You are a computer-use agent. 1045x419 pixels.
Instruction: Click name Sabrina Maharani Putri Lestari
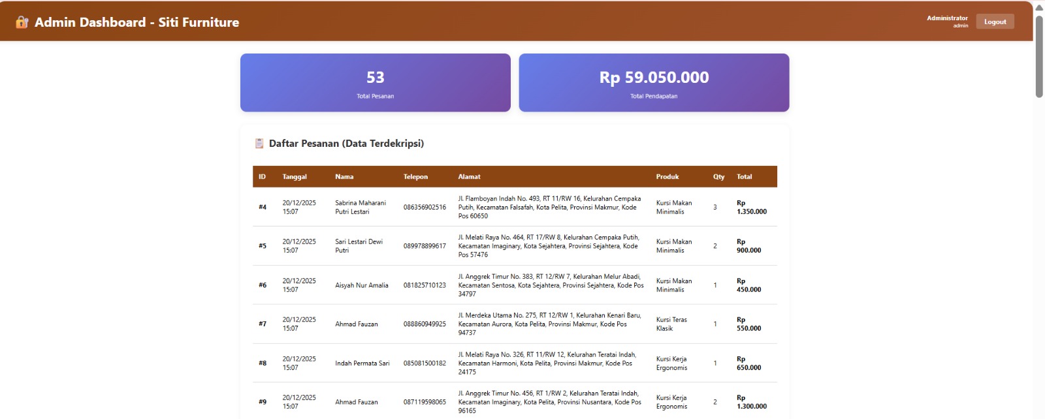(361, 208)
